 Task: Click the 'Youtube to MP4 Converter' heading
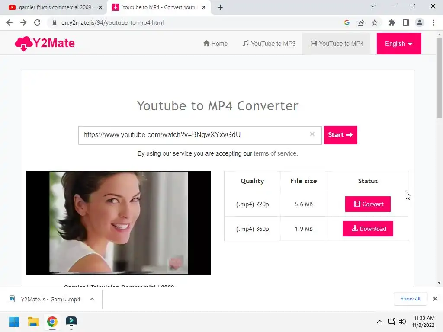click(218, 106)
